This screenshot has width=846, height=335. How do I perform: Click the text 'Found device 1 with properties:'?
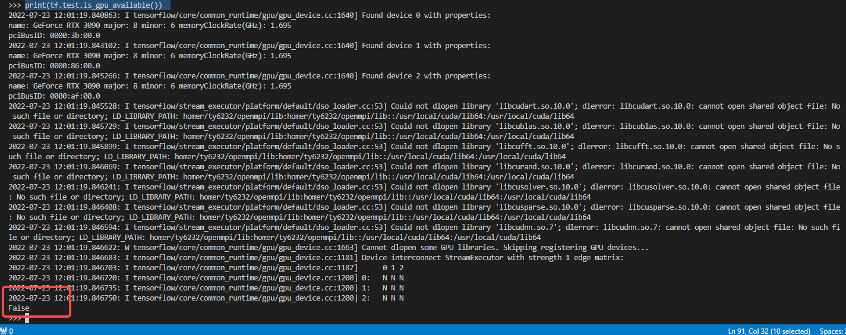[426, 45]
